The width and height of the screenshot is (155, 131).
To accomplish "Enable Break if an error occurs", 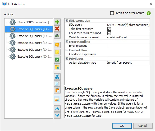I will 112,13.
